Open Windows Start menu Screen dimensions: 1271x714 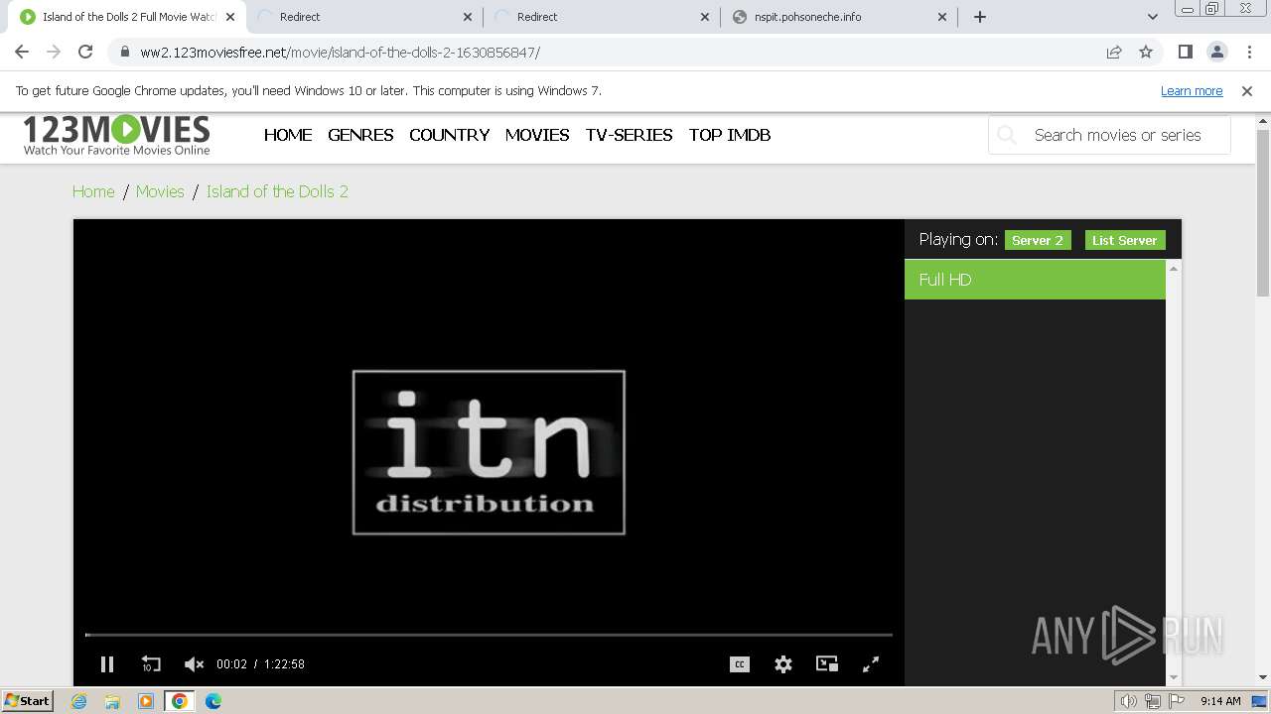point(27,701)
